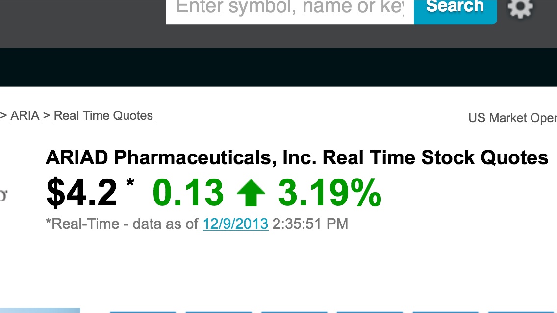Viewport: 557px width, 313px height.
Task: Click the green up arrow indicator
Action: pyautogui.click(x=251, y=193)
